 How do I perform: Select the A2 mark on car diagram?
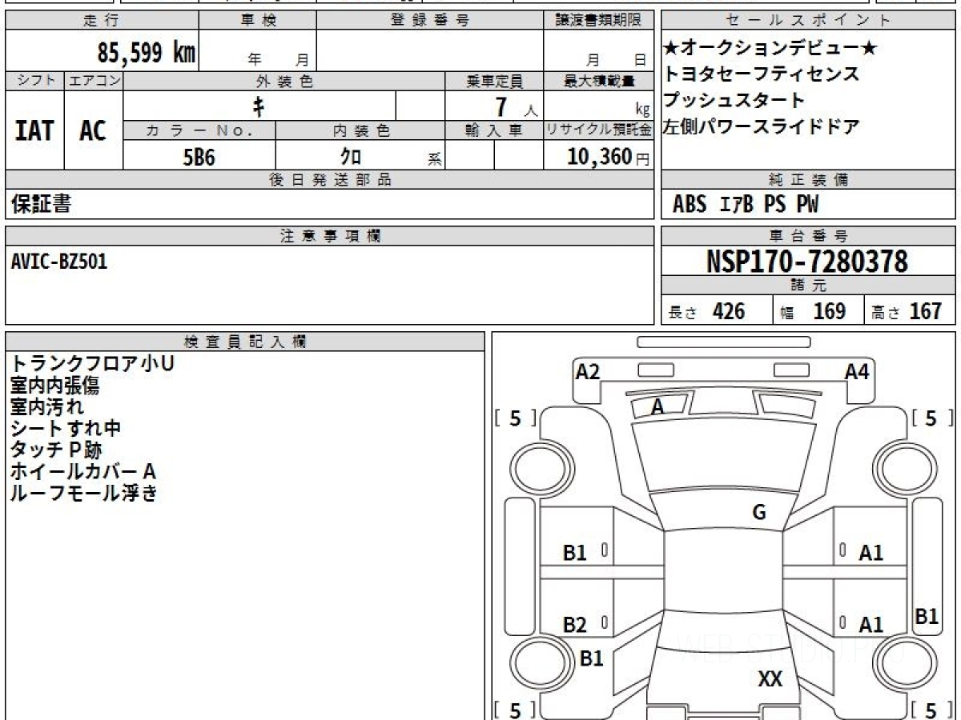click(588, 371)
